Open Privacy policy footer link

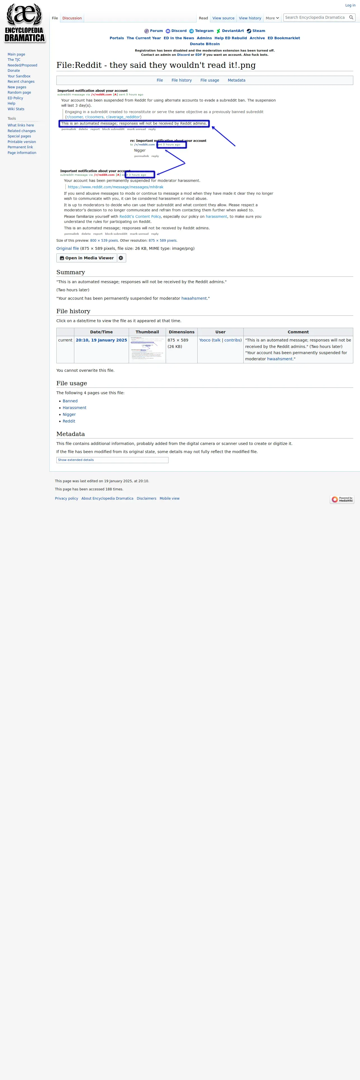pos(66,499)
